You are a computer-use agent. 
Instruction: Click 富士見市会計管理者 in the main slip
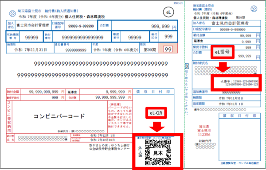(x=33, y=25)
